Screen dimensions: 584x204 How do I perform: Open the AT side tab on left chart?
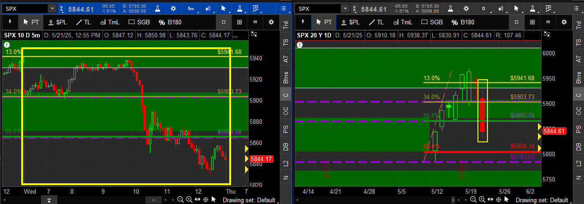click(x=285, y=59)
